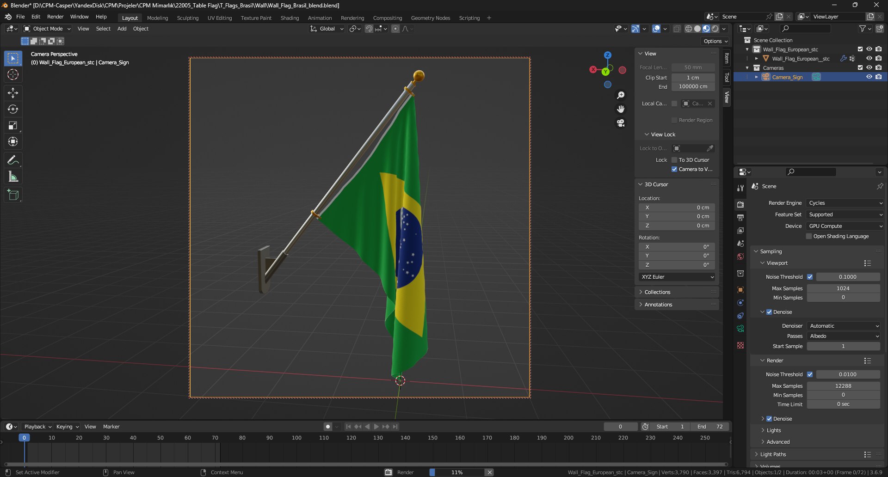888x477 pixels.
Task: Open the Feature Set dropdown
Action: click(845, 214)
